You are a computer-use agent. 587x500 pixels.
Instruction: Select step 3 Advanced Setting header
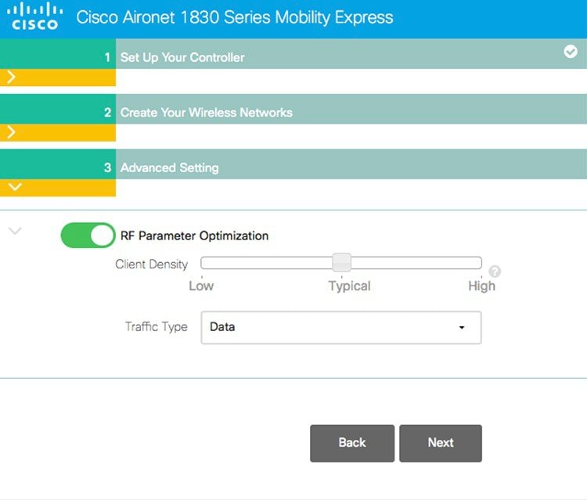[x=169, y=167]
